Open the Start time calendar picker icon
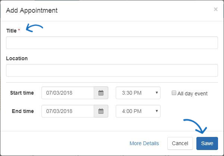The height and width of the screenshot is (156, 224). (101, 93)
